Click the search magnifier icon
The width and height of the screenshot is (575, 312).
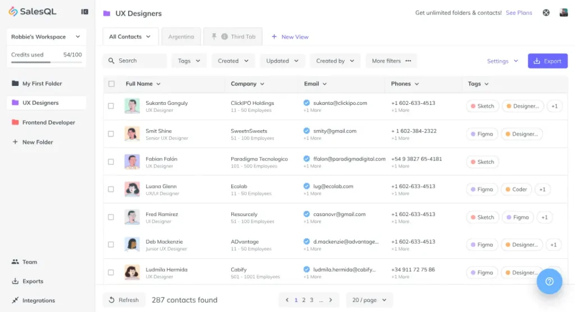[x=112, y=61]
